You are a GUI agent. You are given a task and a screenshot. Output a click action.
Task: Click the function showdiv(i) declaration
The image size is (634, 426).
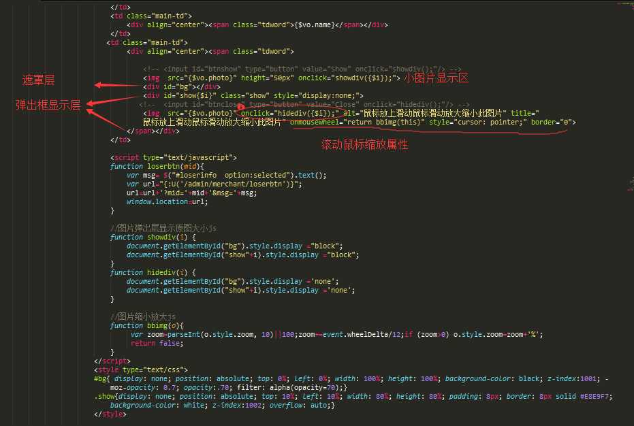pos(153,237)
